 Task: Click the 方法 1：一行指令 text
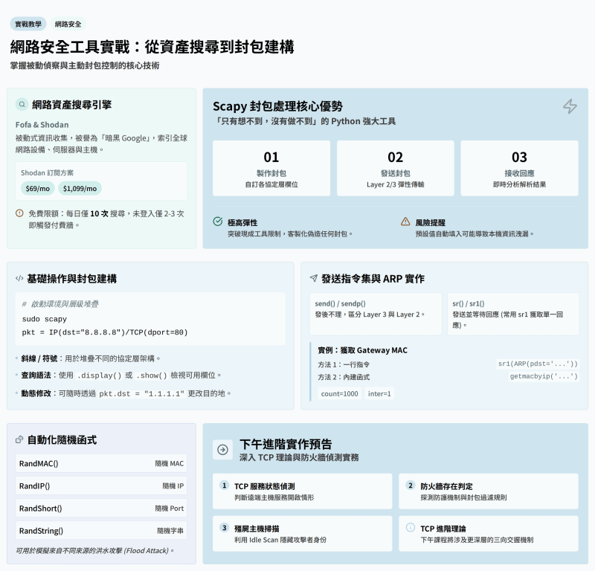pos(344,364)
